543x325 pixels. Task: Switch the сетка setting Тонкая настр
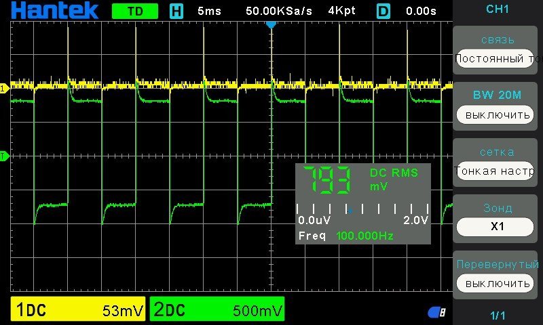click(x=495, y=171)
